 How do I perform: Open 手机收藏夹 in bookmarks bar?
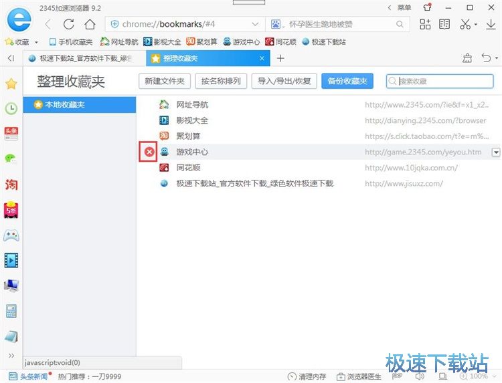(71, 42)
